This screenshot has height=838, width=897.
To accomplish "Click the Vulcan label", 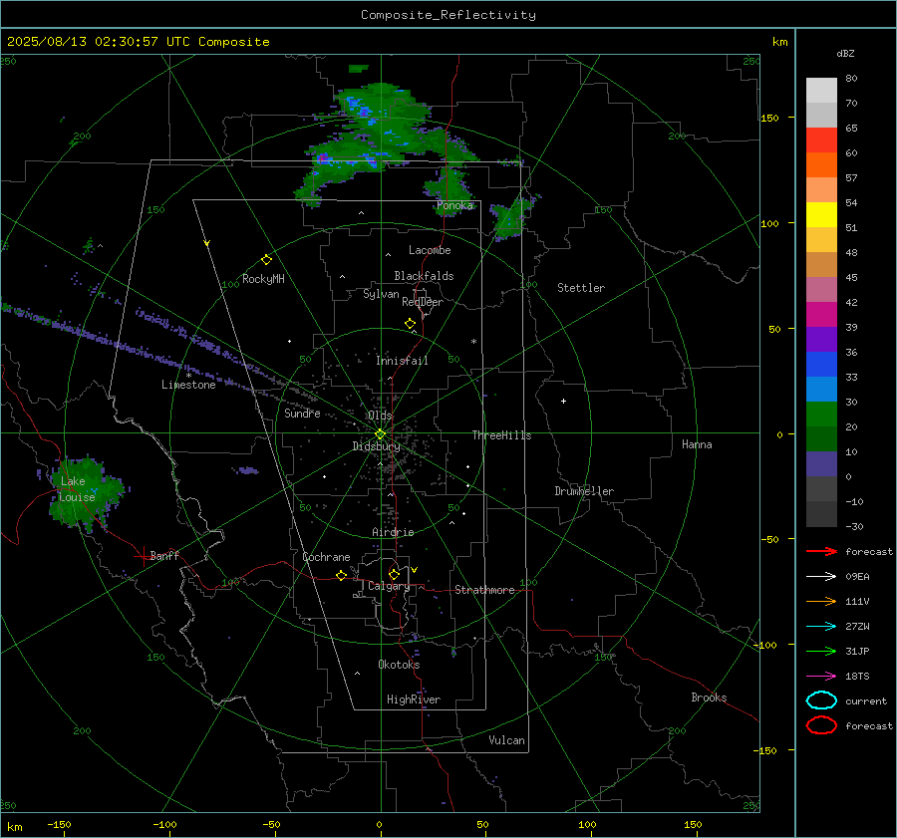I will [506, 740].
